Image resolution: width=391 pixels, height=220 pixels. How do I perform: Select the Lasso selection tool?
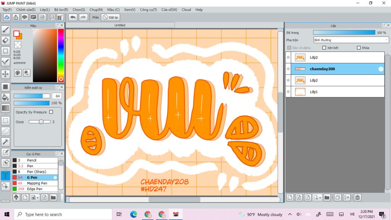point(5,131)
